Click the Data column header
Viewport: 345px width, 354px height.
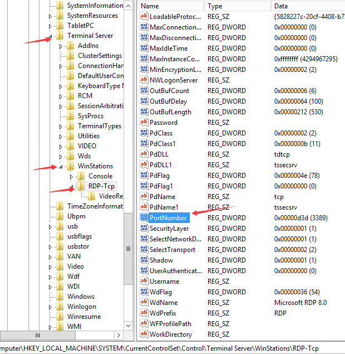coord(306,6)
